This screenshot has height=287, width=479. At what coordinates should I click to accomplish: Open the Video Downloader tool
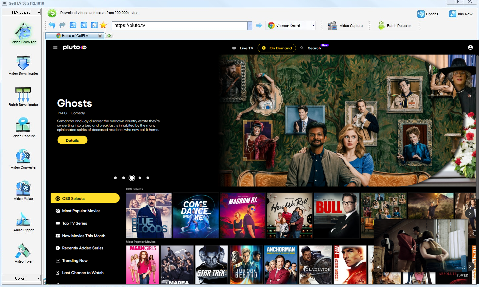tap(23, 65)
